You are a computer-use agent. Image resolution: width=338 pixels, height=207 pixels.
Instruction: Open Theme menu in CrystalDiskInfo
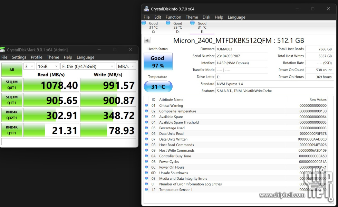pyautogui.click(x=192, y=17)
